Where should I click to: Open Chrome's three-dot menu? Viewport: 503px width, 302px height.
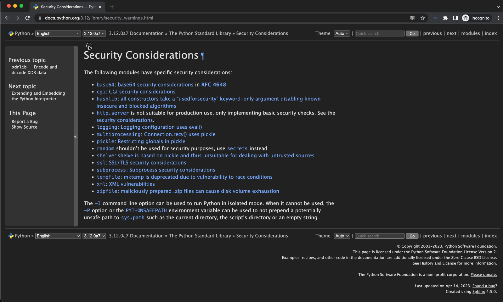pos(498,18)
